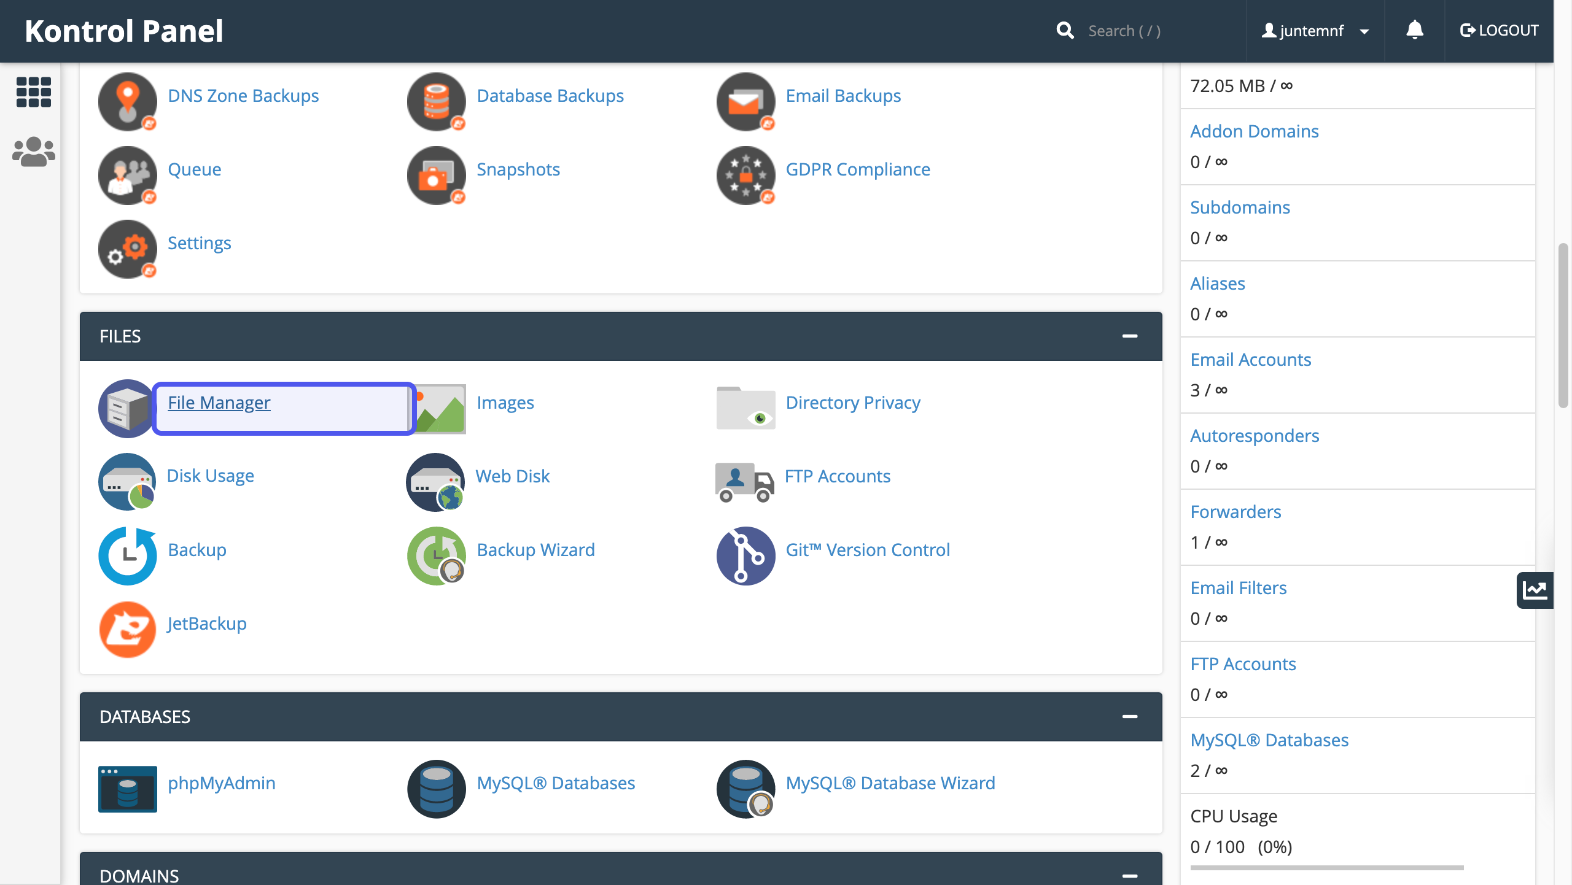1572x885 pixels.
Task: Click Forwarders in statistics sidebar
Action: [1235, 511]
